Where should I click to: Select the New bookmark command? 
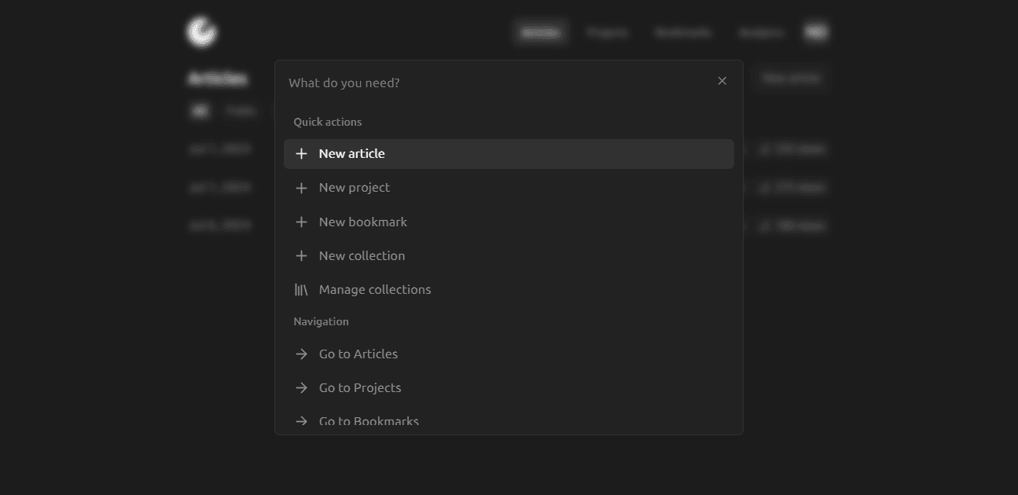363,222
